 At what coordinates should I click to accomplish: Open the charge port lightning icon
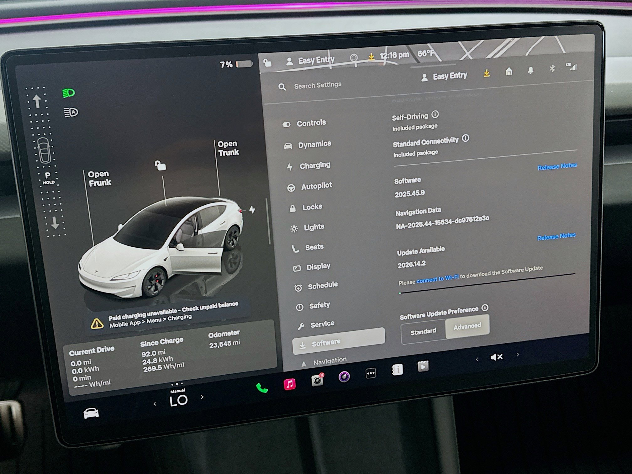252,209
